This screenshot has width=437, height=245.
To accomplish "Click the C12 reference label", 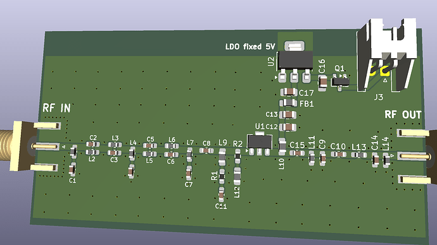I will (272, 127).
